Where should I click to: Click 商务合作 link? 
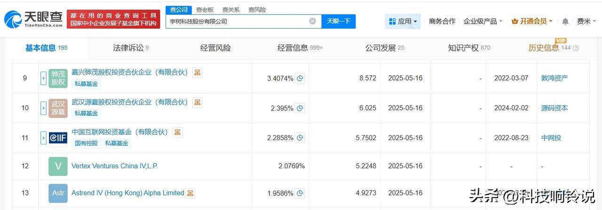(x=442, y=21)
